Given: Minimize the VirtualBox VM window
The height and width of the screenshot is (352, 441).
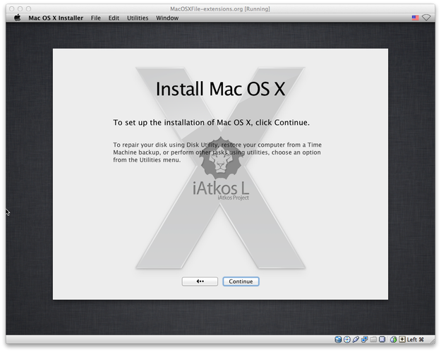Looking at the screenshot, I should pos(20,8).
